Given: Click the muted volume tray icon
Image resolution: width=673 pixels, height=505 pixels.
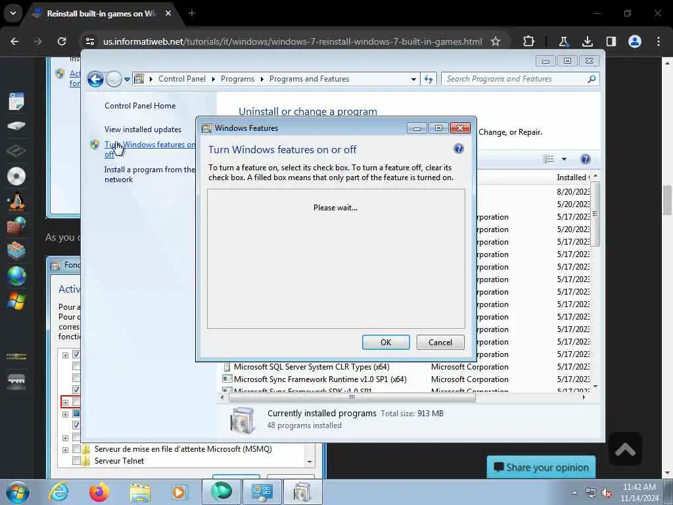Looking at the screenshot, I should (607, 493).
